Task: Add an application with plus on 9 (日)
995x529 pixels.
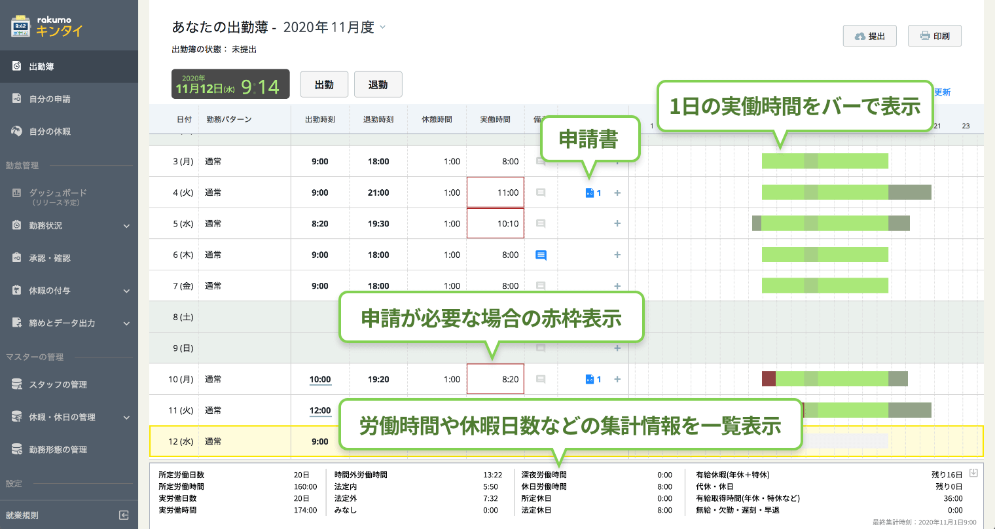Action: [617, 348]
